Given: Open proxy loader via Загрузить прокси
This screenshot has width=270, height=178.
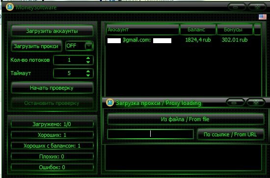Looking at the screenshot, I should pos(36,46).
